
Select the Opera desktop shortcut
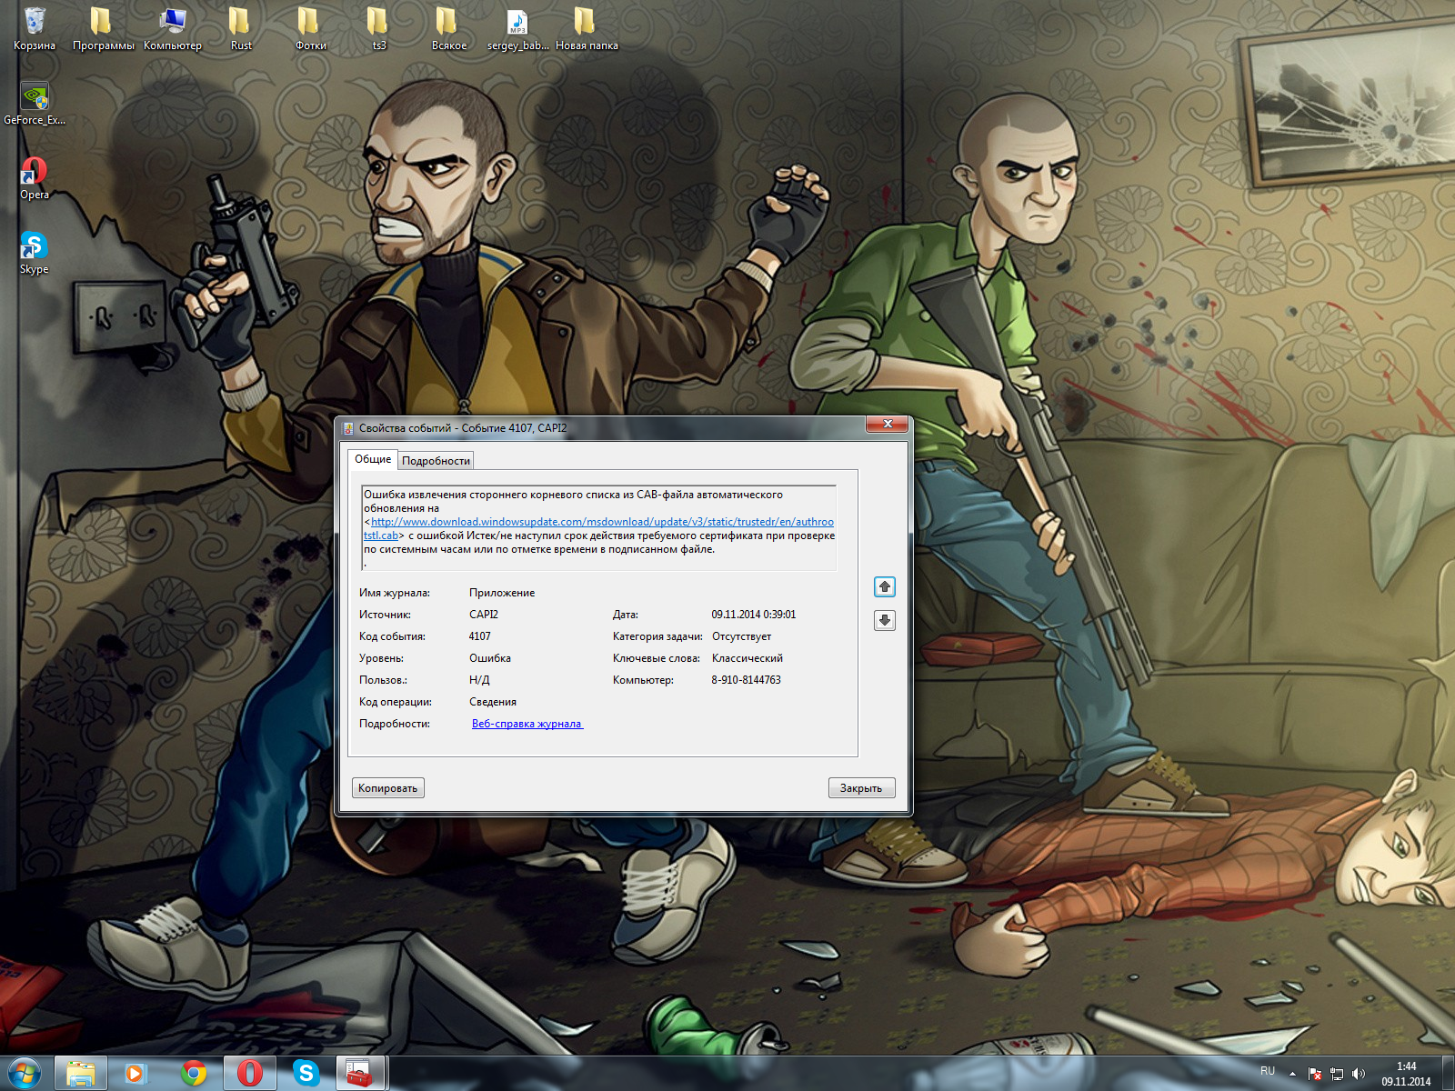coord(35,176)
